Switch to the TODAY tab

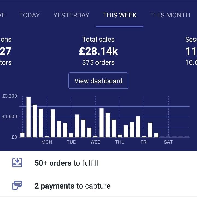[29, 15]
